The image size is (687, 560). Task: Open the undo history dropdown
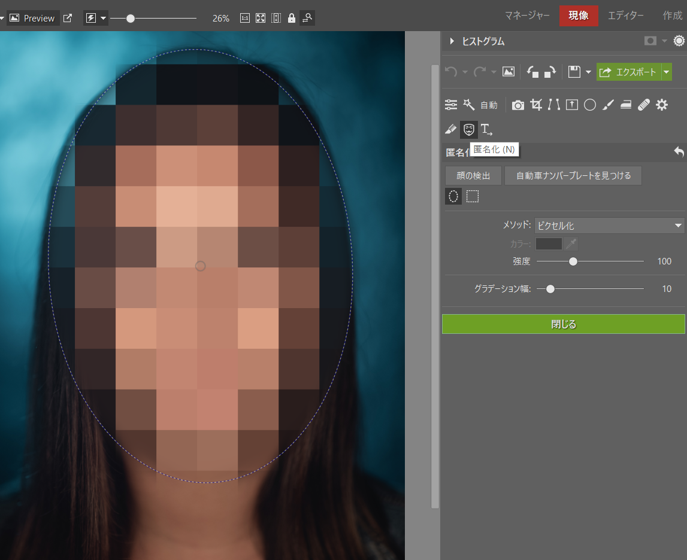point(465,72)
